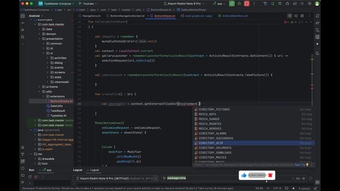
Task: Open Search Everywhere magnifier icon
Action: coord(302,4)
